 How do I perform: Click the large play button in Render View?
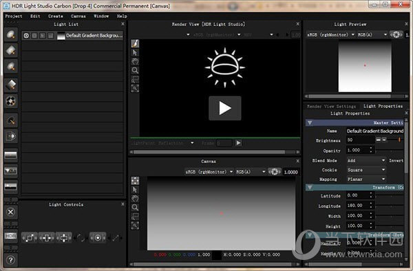[225, 108]
